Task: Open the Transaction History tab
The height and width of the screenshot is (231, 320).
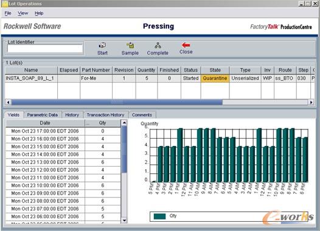Action: click(x=105, y=115)
